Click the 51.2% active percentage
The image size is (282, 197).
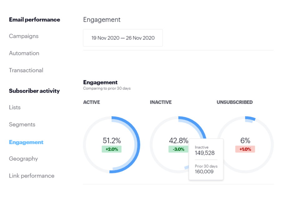(111, 140)
